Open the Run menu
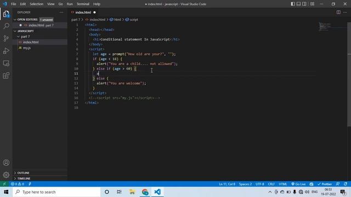This screenshot has height=197, width=351. click(x=70, y=4)
